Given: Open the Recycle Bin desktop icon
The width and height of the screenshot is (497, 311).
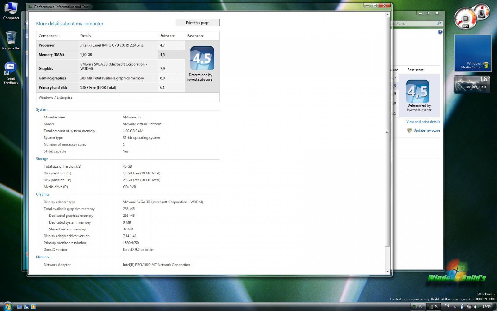Looking at the screenshot, I should pos(11,40).
